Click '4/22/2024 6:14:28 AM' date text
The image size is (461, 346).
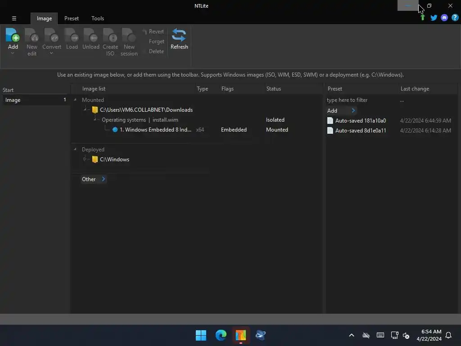click(x=425, y=130)
